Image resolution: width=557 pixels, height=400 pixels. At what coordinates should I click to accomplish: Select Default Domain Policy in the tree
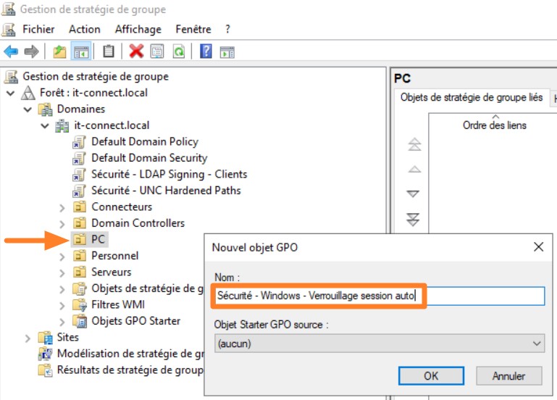point(144,142)
